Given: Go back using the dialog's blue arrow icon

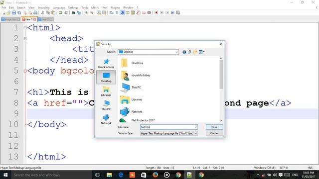Looking at the screenshot, I should (x=184, y=52).
